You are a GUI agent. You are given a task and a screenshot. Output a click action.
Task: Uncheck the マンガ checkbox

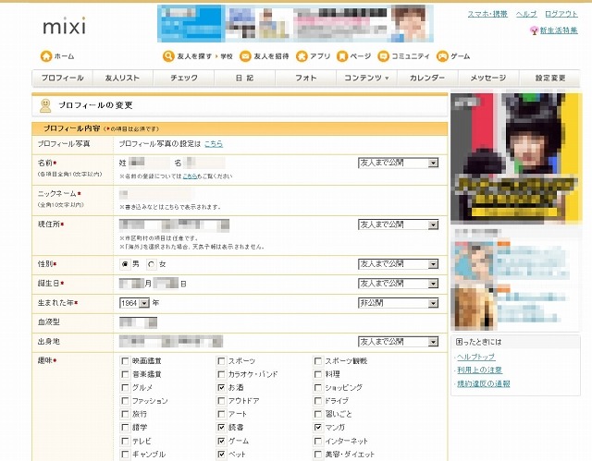tap(318, 428)
